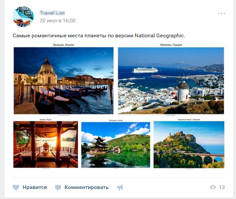Open the Venice gondolas photo
The image size is (236, 199).
[x=64, y=81]
